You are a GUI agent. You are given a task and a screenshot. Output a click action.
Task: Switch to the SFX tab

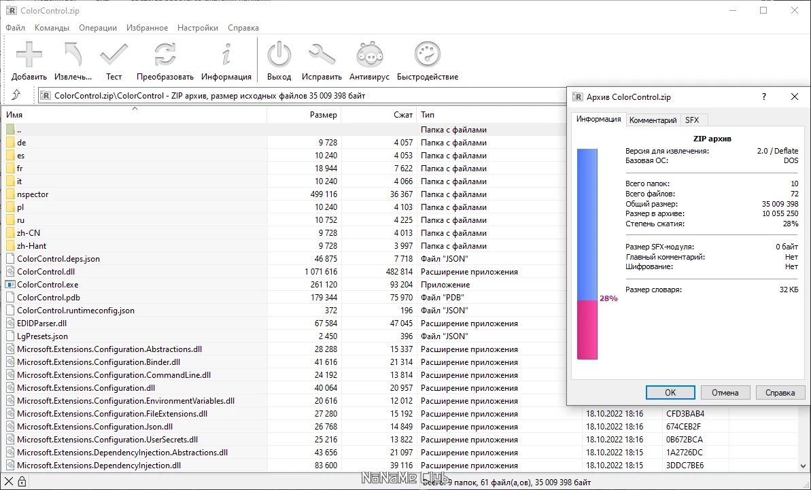691,120
